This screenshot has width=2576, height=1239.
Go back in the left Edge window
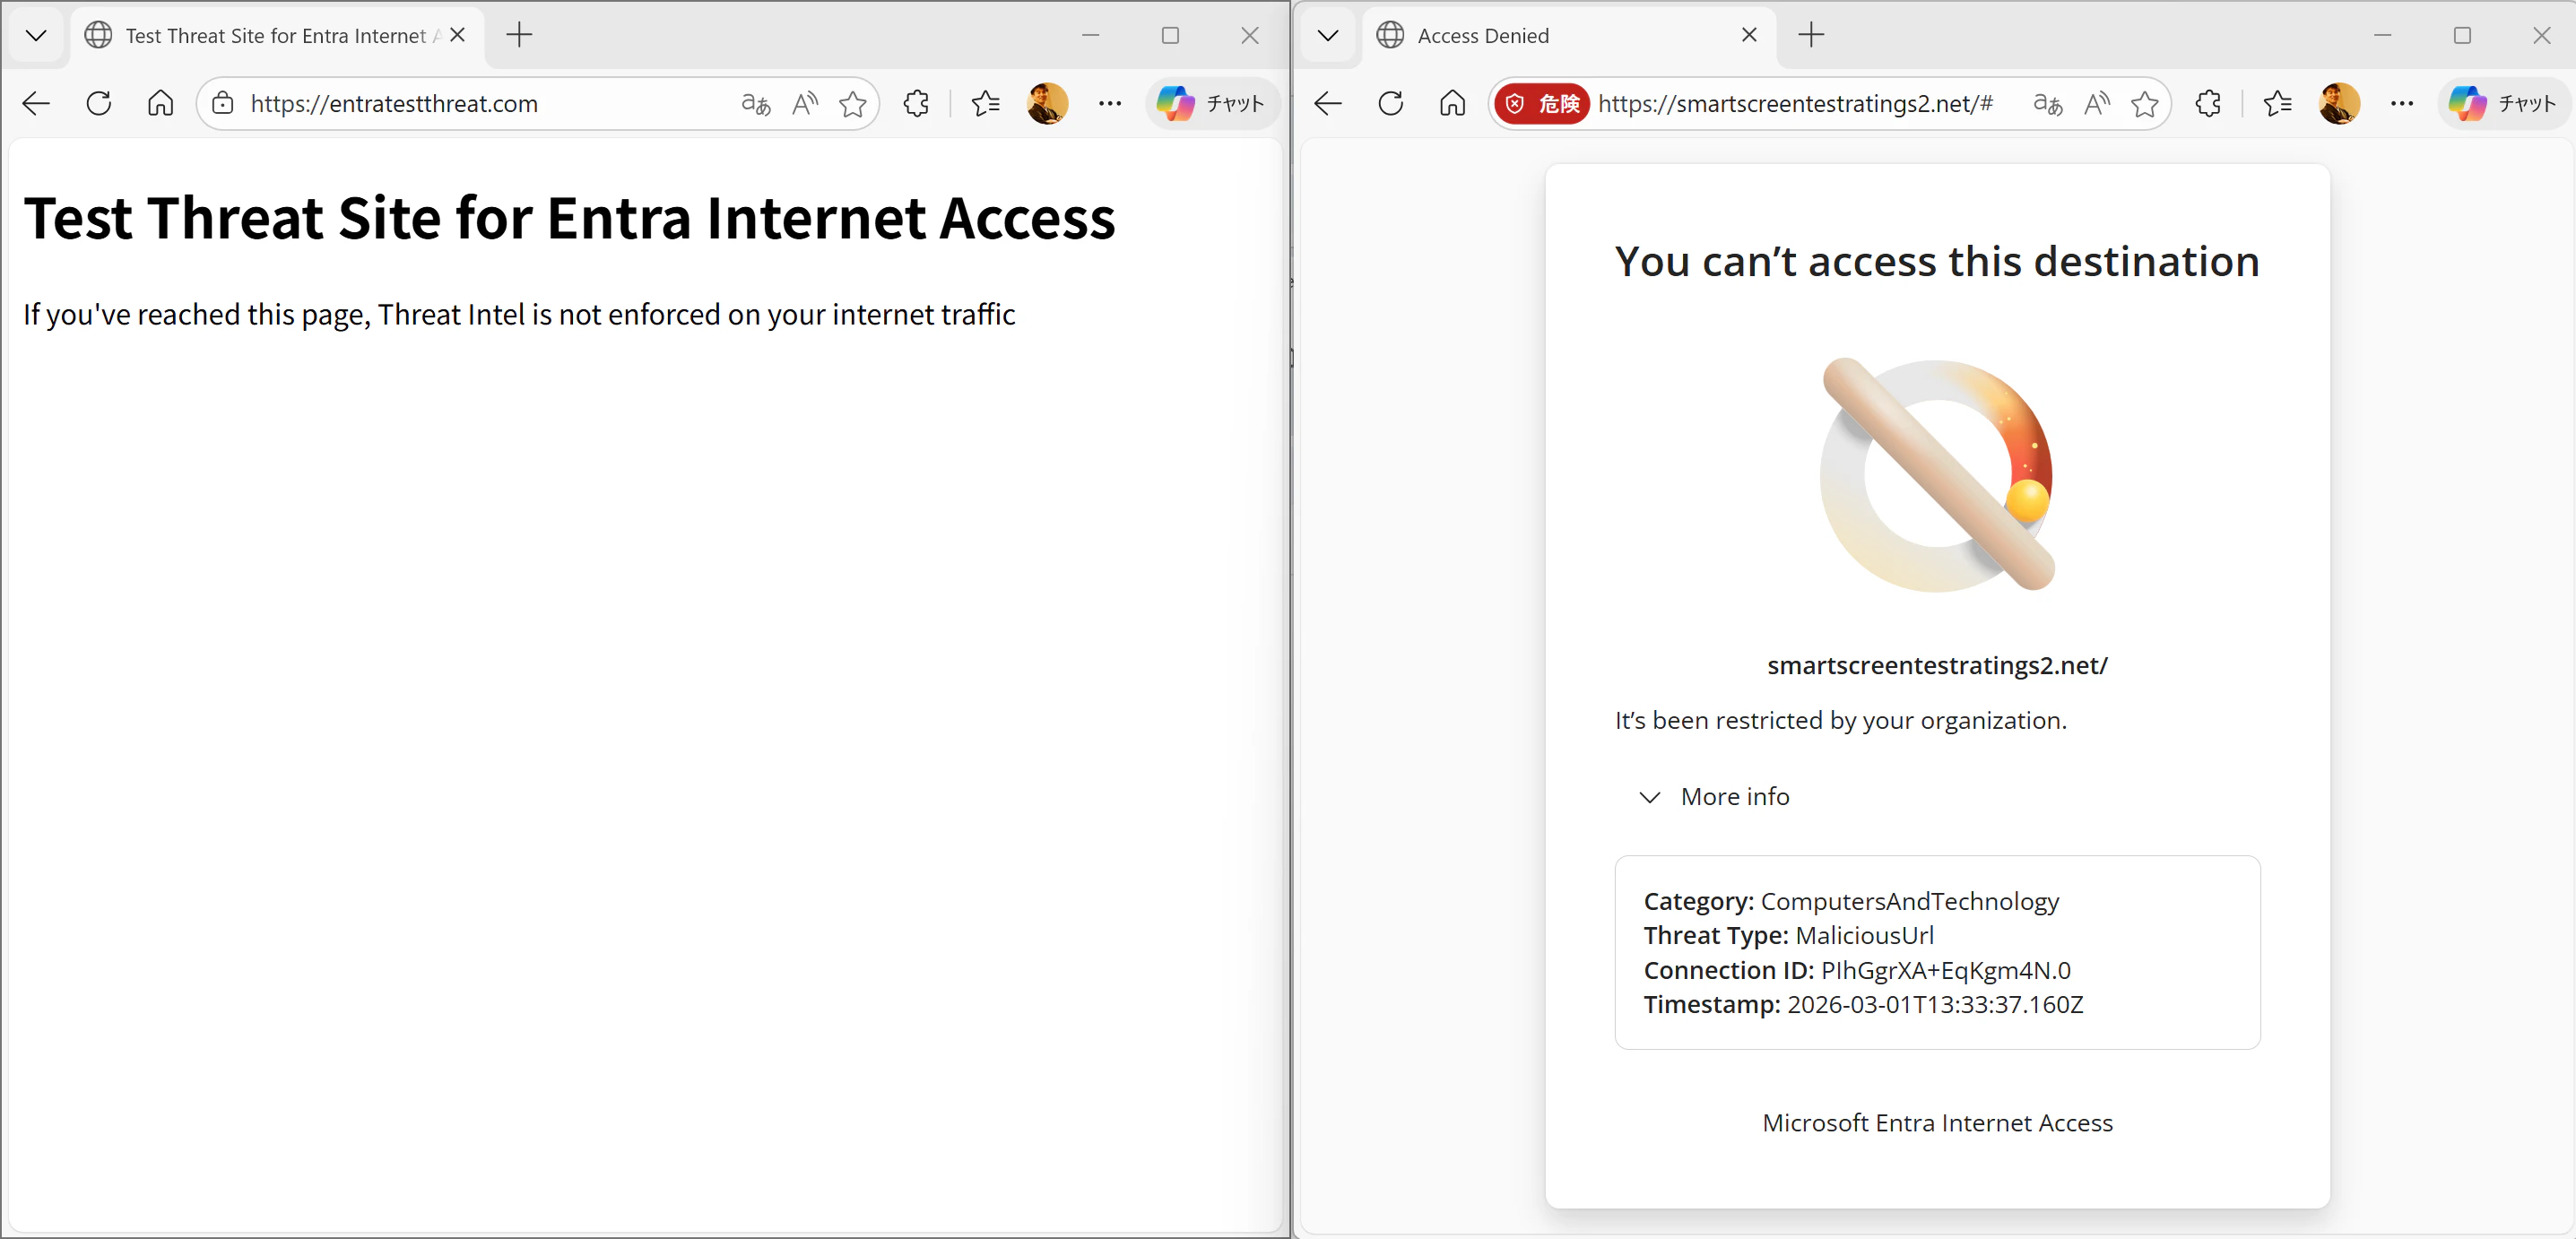tap(37, 103)
